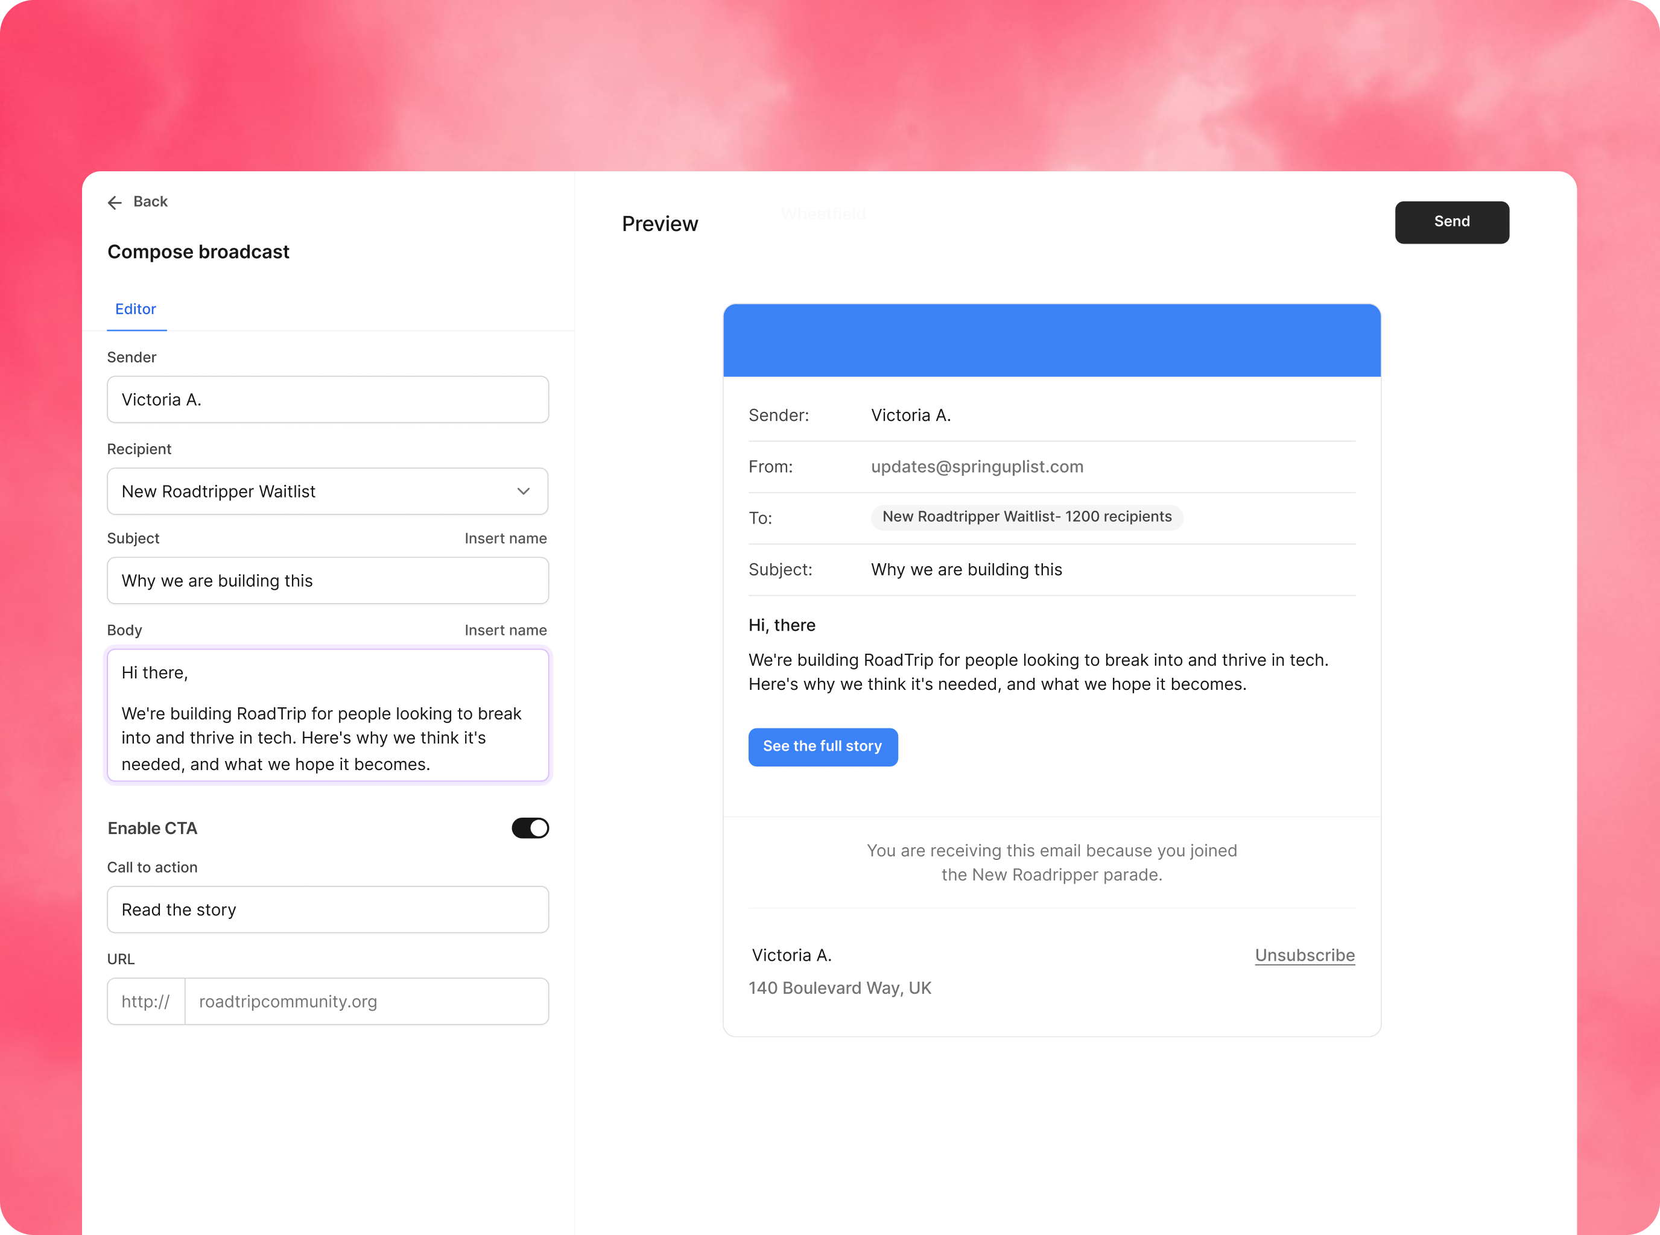Viewport: 1660px width, 1235px height.
Task: Click the Compose broadcast title
Action: [x=198, y=252]
